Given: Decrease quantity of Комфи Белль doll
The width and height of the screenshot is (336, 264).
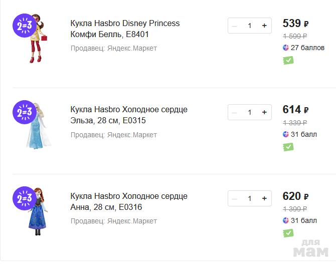Looking at the screenshot, I should (x=235, y=26).
